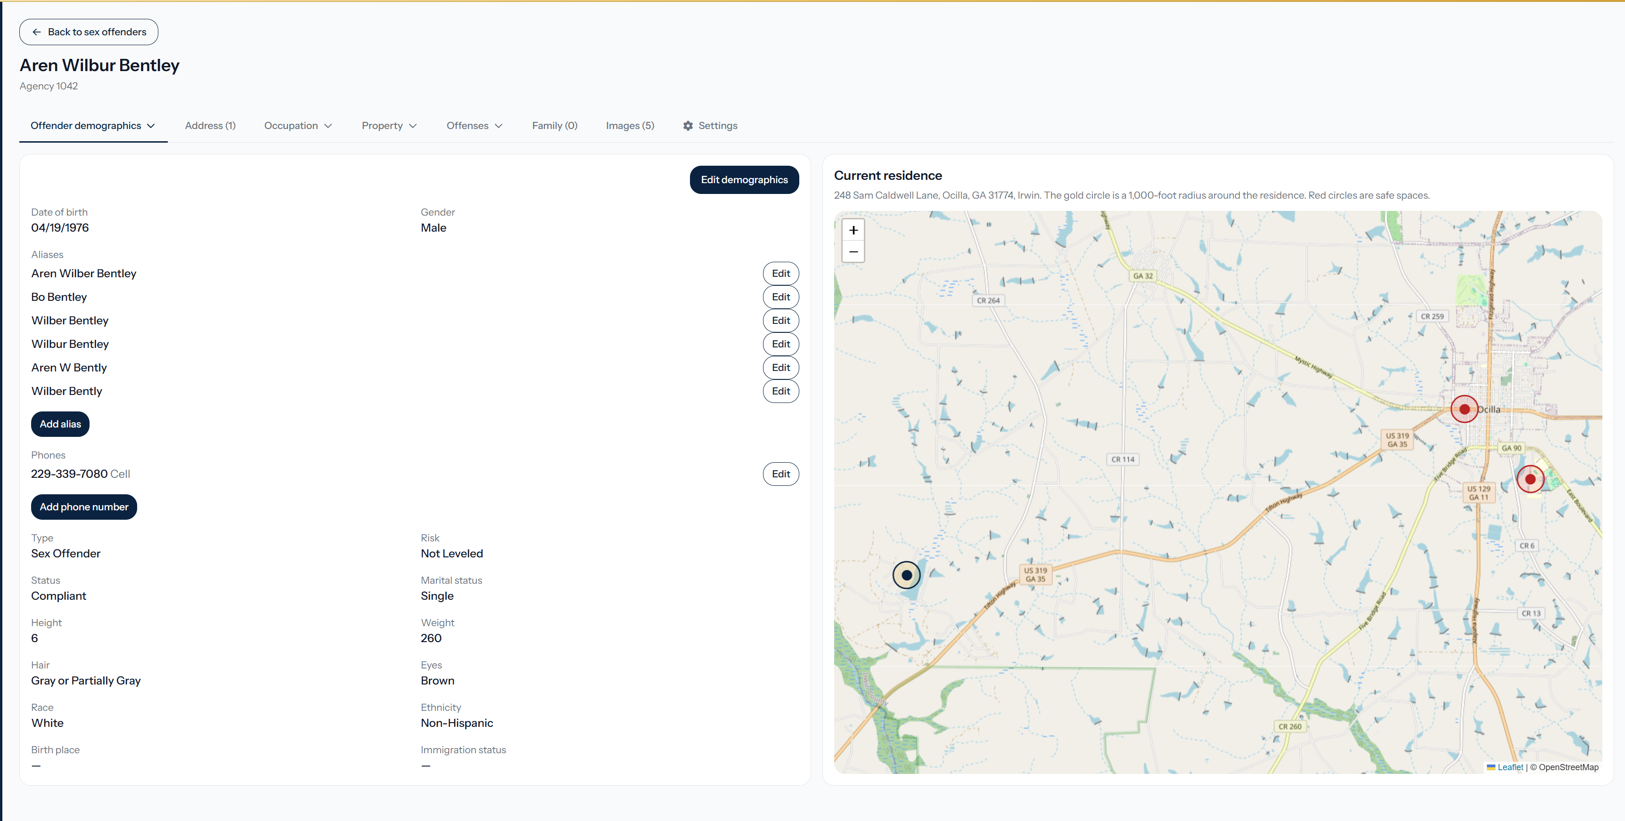Viewport: 1625px width, 821px height.
Task: Open the Occupation dropdown tab
Action: tap(298, 125)
